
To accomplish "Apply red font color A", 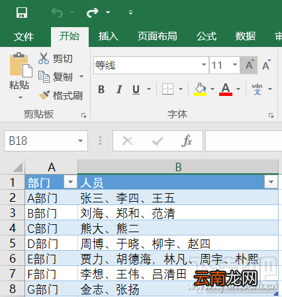I will pos(226,89).
